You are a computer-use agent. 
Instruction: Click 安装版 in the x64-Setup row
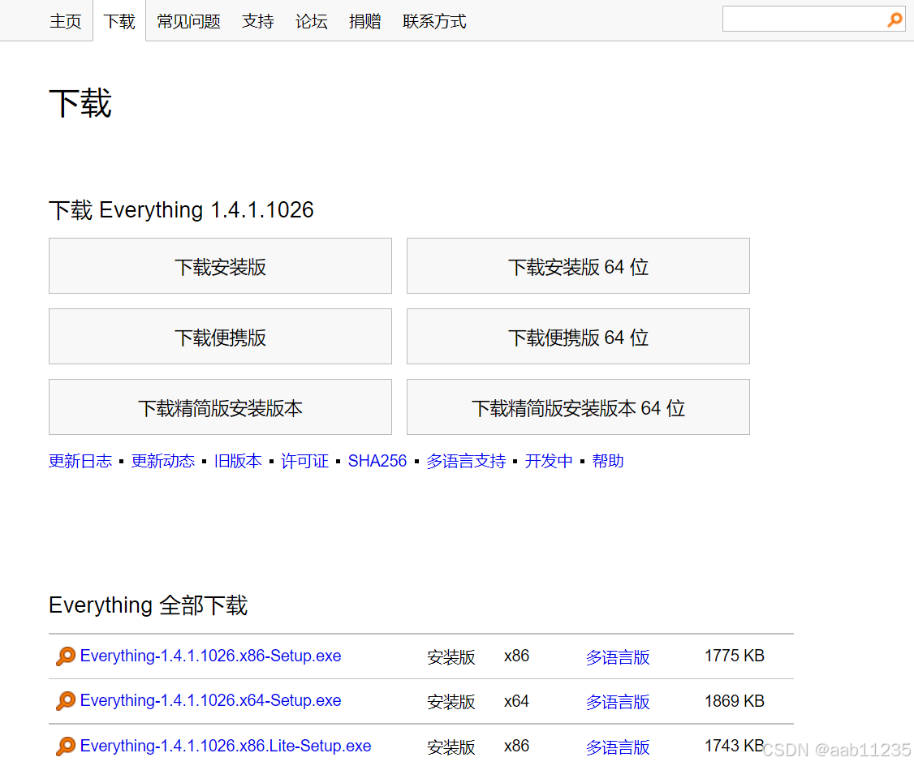[451, 702]
